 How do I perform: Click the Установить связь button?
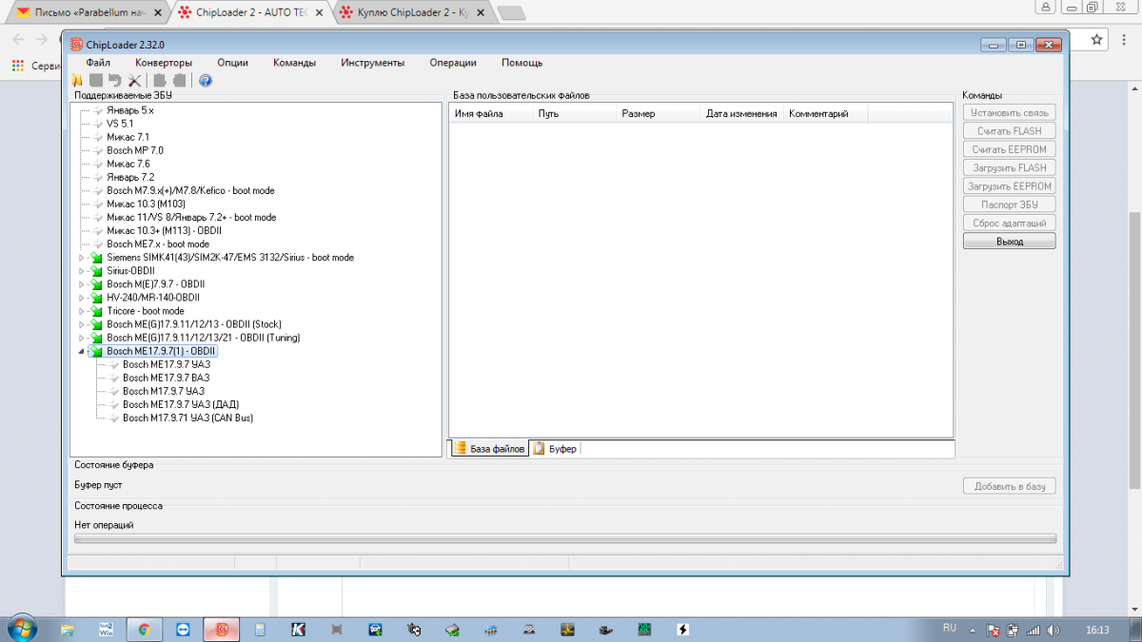(1009, 113)
